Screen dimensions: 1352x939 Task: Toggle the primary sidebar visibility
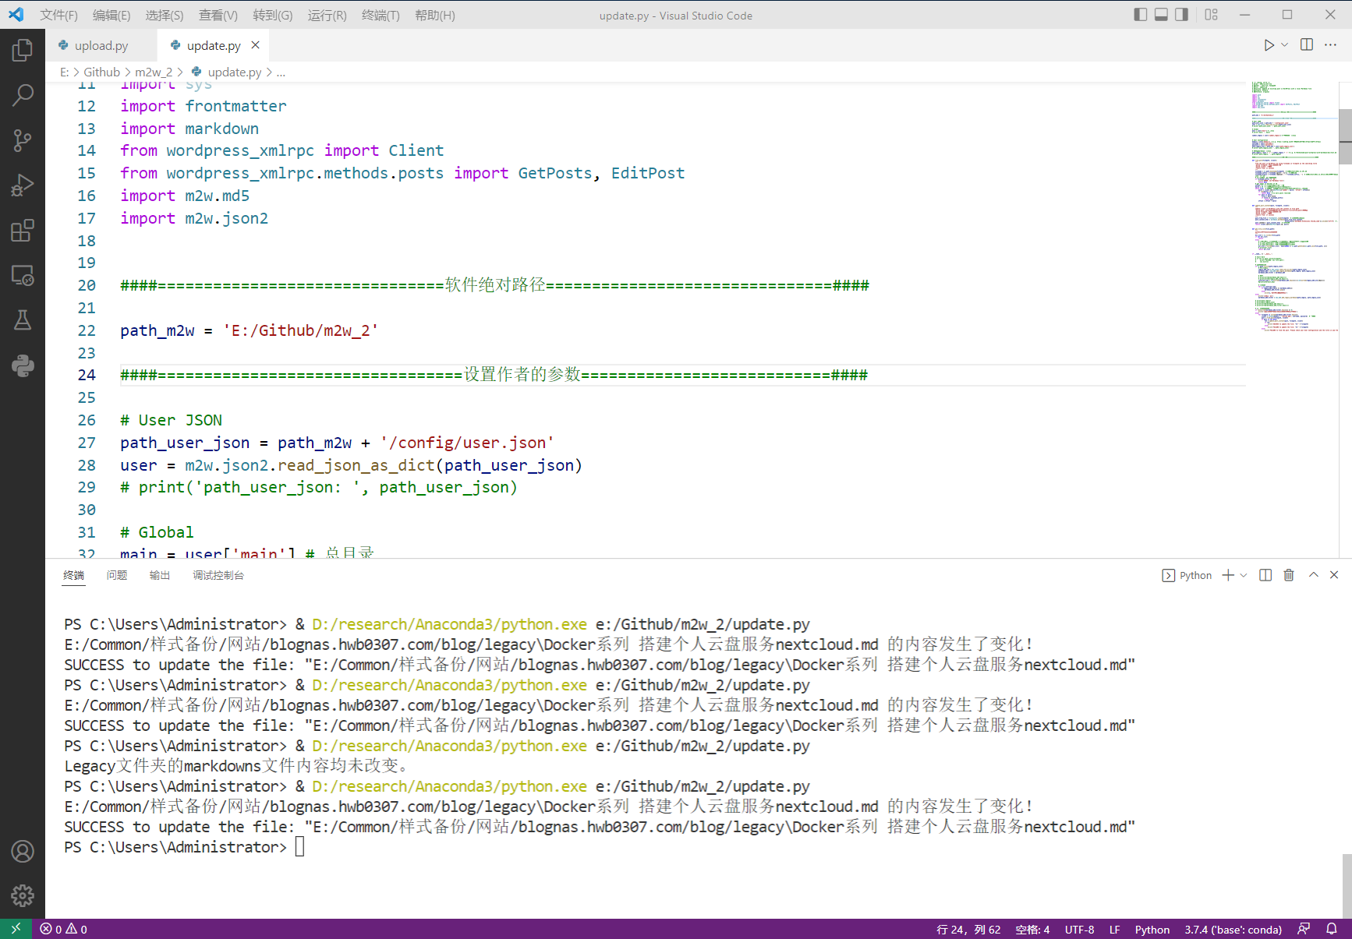pos(1140,14)
